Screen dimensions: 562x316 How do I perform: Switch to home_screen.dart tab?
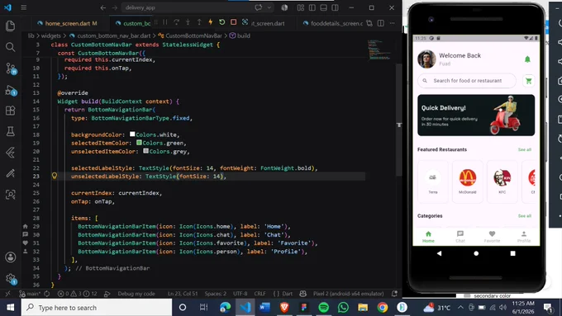click(68, 23)
